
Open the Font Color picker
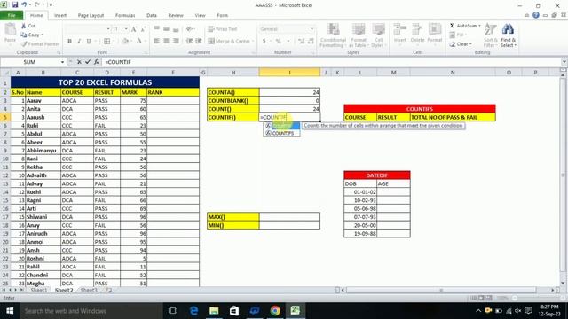[x=138, y=42]
